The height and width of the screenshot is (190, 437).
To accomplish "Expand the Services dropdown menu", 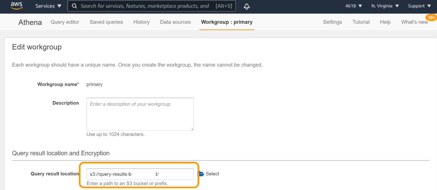I will (49, 6).
